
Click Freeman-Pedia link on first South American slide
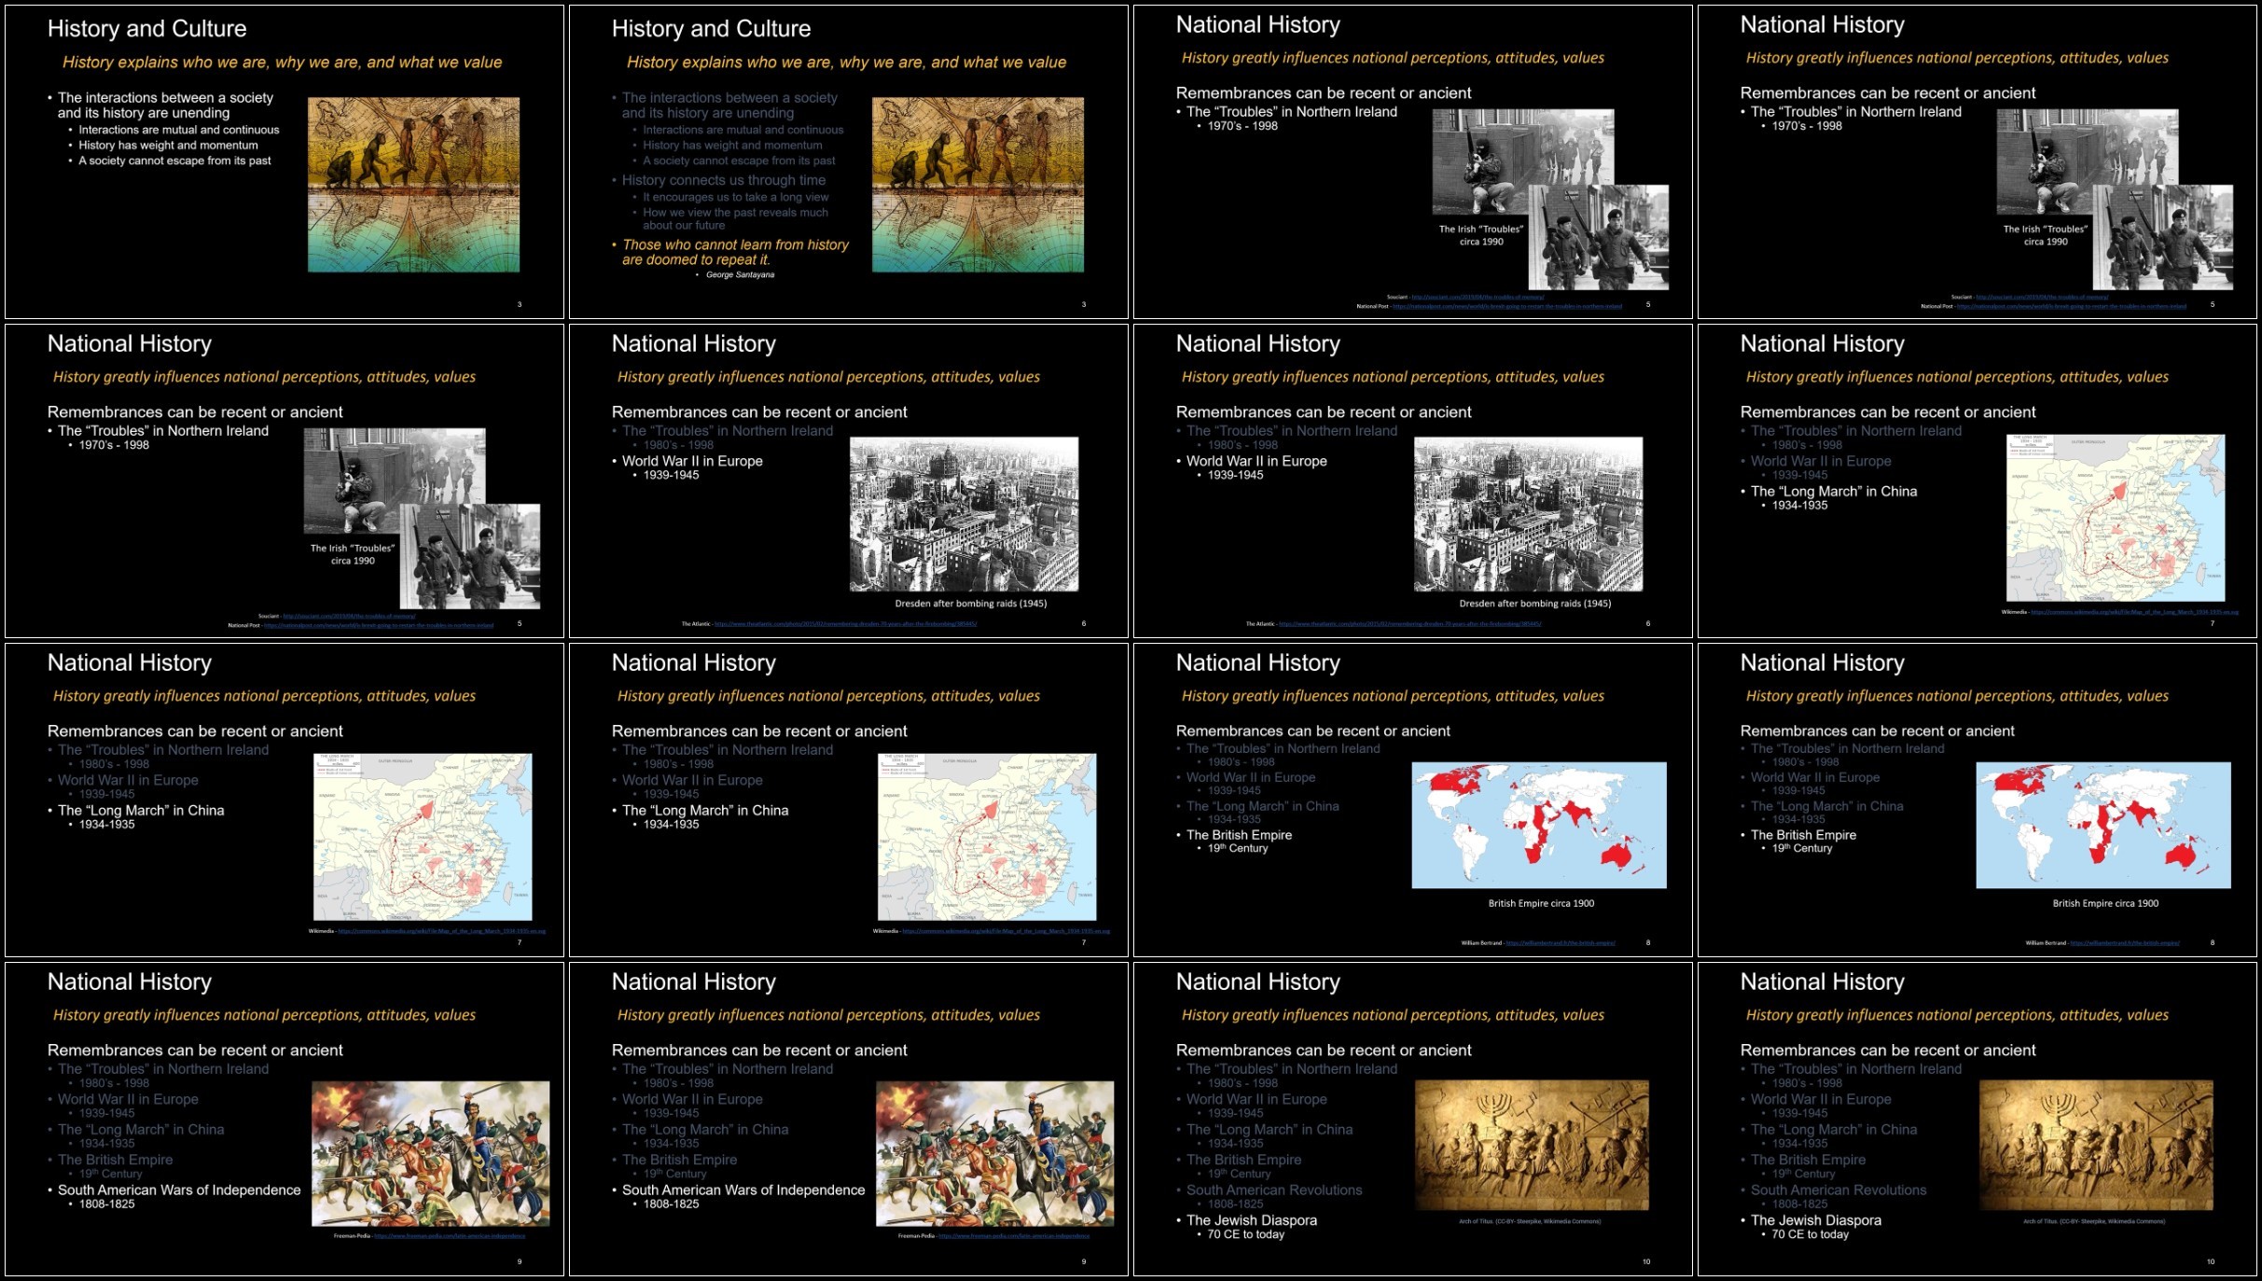pos(449,1236)
